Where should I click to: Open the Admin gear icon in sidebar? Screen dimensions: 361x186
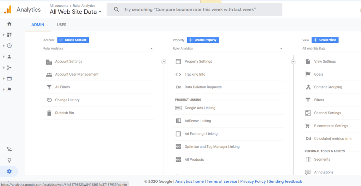pyautogui.click(x=9, y=171)
